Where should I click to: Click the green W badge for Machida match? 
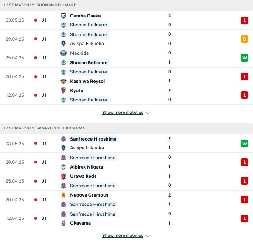[245, 58]
